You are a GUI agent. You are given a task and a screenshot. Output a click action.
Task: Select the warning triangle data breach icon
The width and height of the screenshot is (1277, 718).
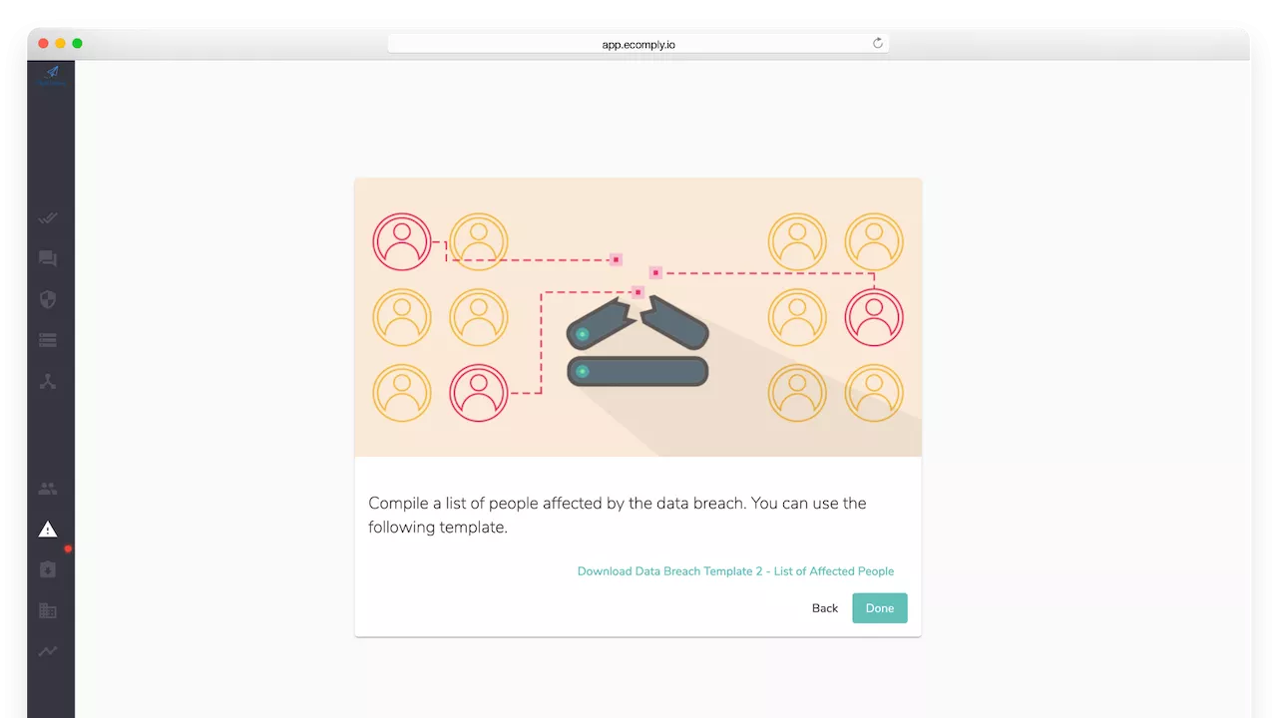click(48, 530)
